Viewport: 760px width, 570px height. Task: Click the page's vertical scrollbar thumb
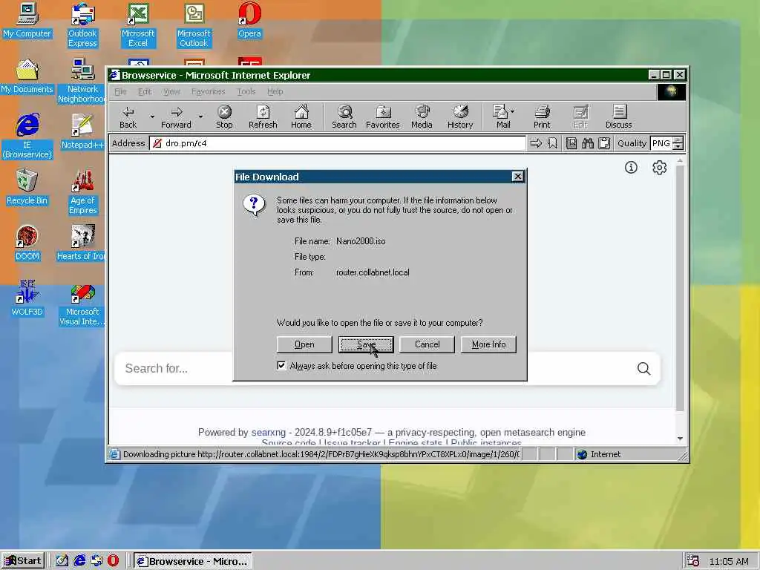(680, 289)
